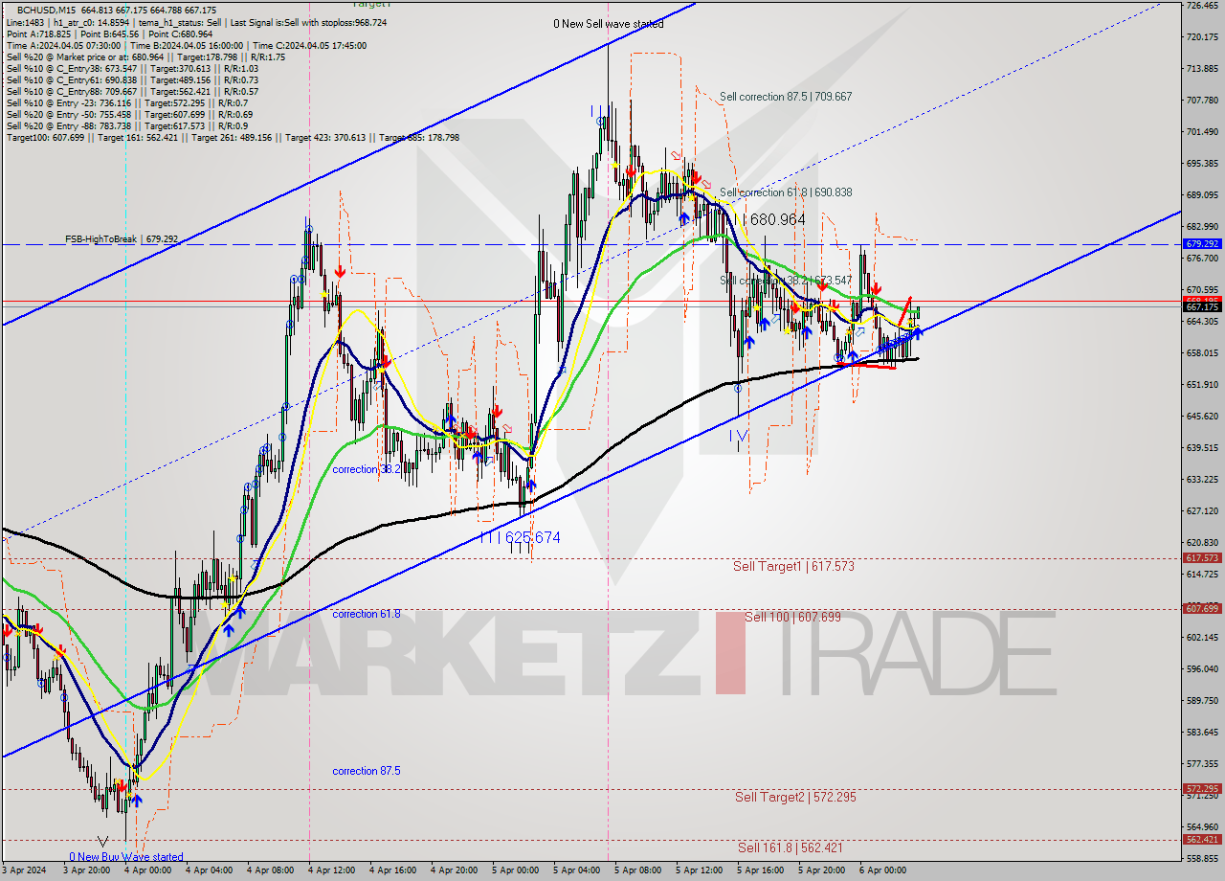Click the black 667.175 current price tag
This screenshot has width=1225, height=881.
point(1202,306)
